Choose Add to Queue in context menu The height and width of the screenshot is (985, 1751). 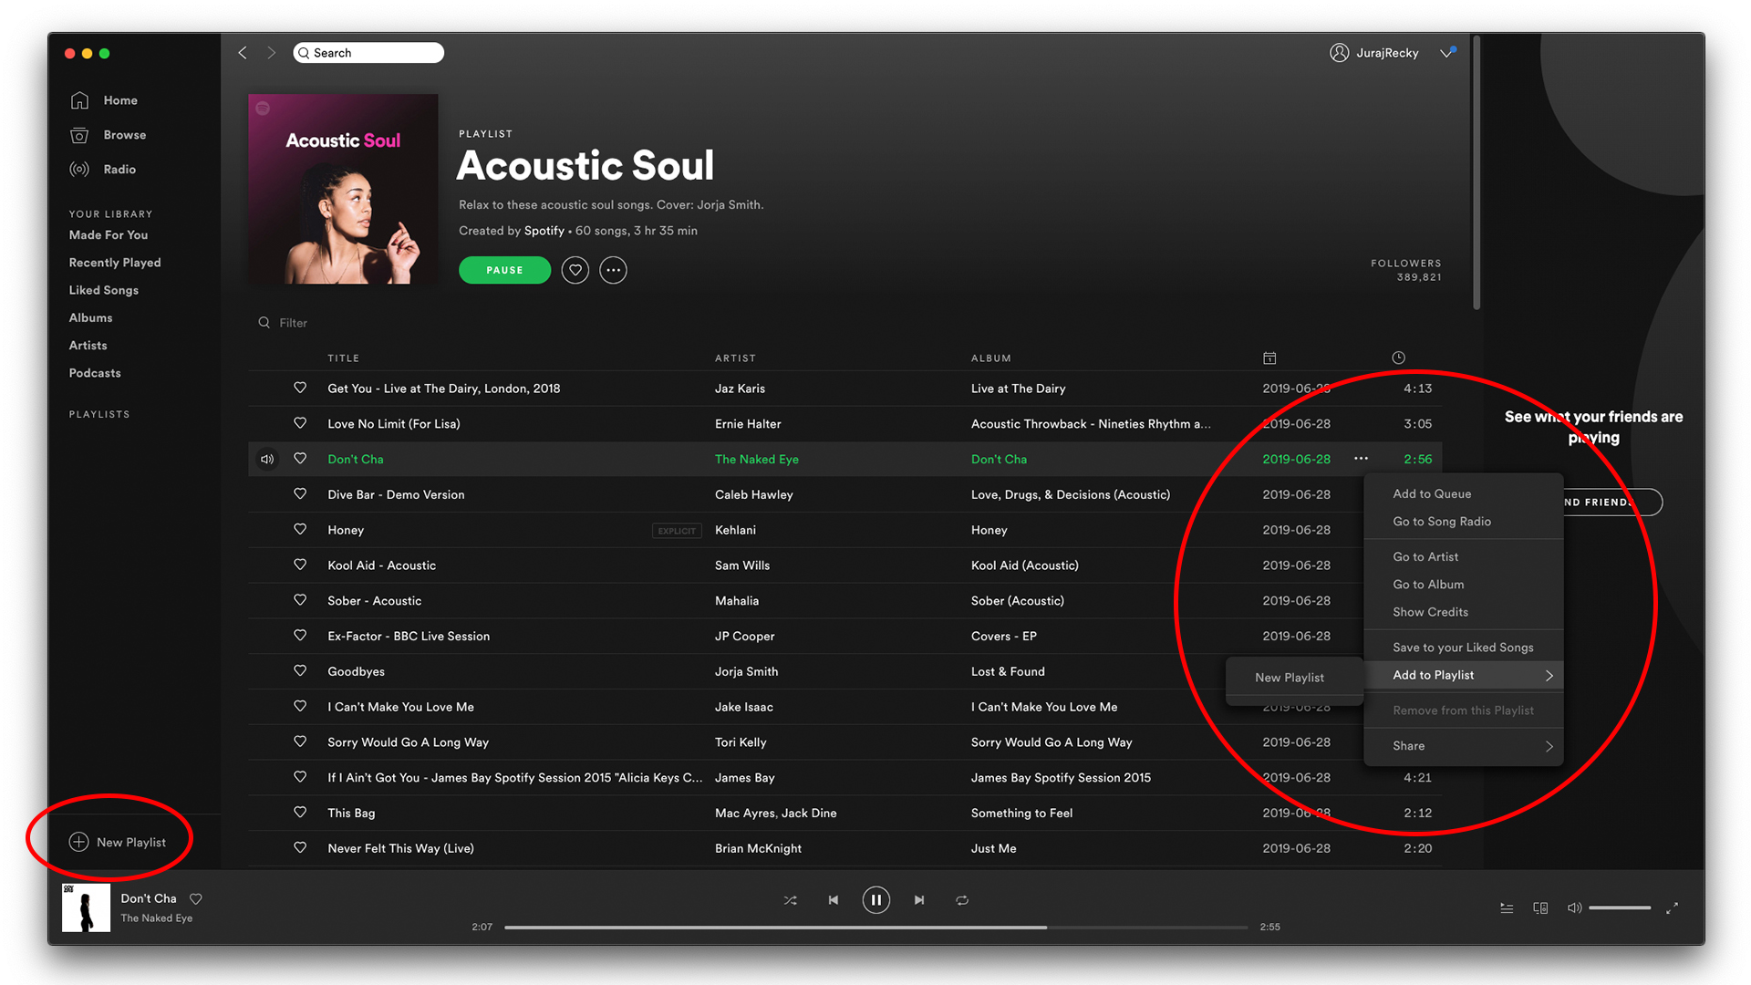click(x=1464, y=493)
